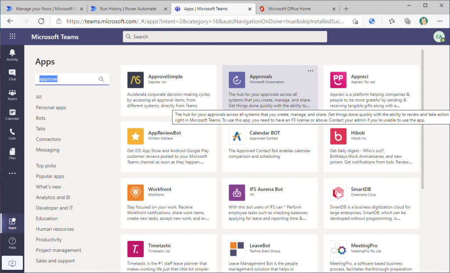Click the Appreci app logo
Viewport: 450px width, 273px height.
338,80
